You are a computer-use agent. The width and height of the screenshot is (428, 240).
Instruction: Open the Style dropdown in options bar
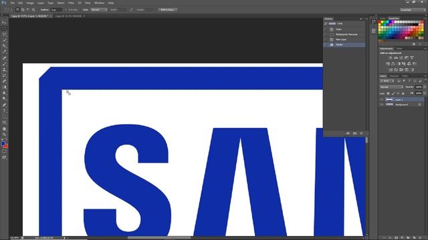(99, 9)
